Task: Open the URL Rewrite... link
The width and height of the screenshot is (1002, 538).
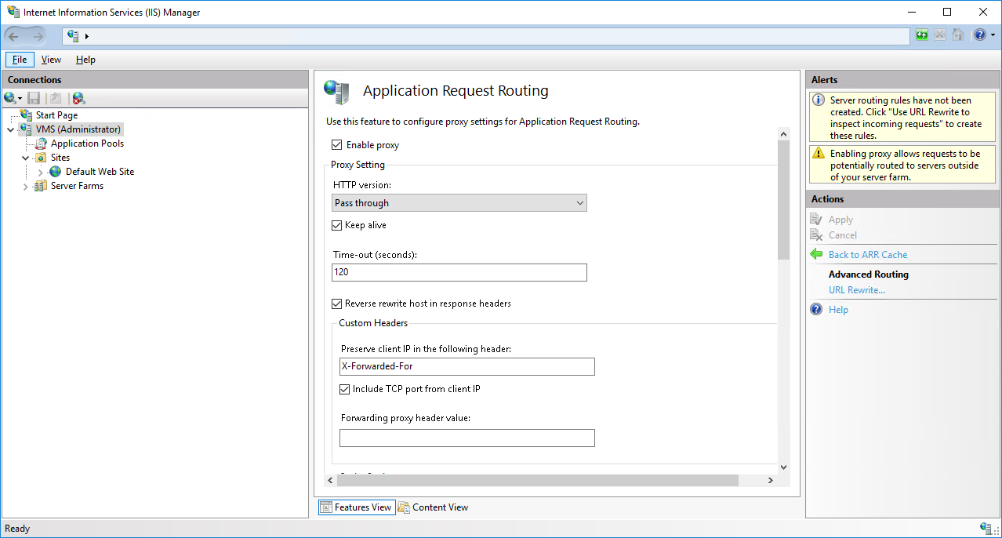Action: click(857, 290)
